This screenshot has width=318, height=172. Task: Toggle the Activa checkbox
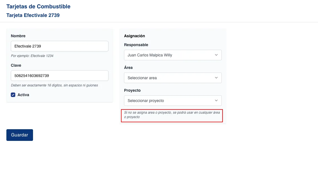[13, 95]
